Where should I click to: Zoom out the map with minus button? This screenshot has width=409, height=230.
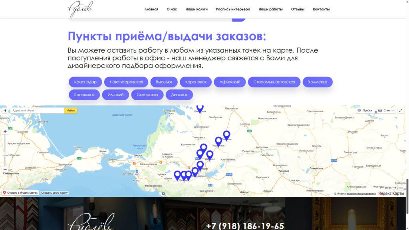coord(5,169)
